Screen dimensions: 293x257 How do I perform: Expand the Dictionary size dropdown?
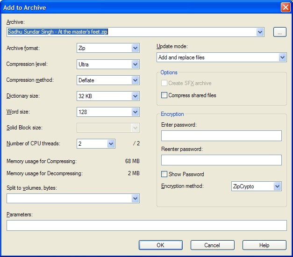135,96
